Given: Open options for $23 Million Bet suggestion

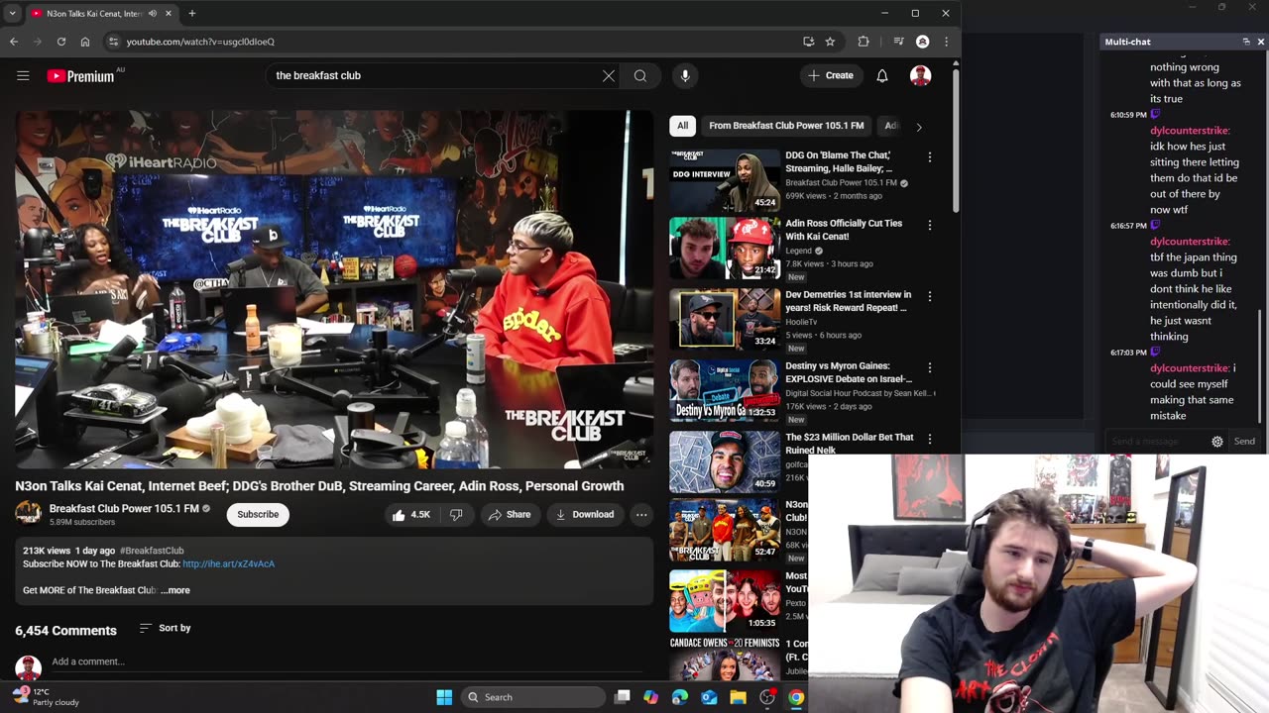Looking at the screenshot, I should coord(929,439).
